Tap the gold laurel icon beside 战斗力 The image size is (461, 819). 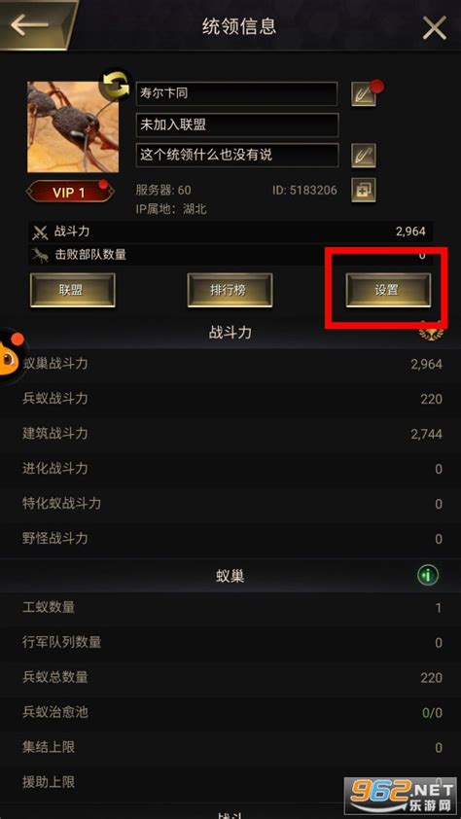431,333
